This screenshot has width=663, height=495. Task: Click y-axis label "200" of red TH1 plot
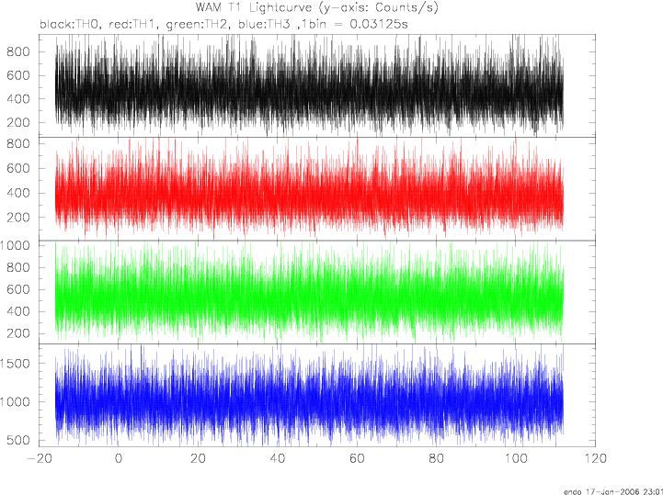pyautogui.click(x=18, y=218)
